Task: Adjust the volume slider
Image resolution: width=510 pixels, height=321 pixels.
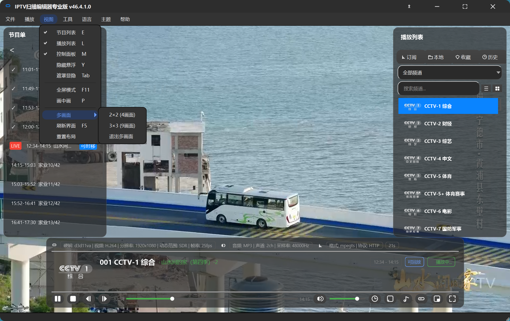Action: click(x=344, y=299)
